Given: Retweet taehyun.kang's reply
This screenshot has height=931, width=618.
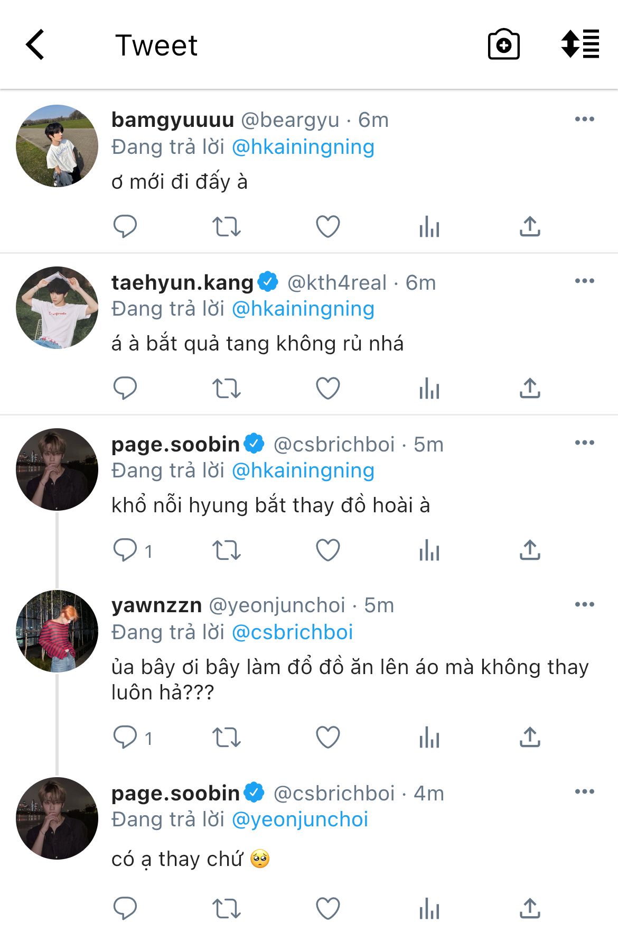Looking at the screenshot, I should 226,389.
